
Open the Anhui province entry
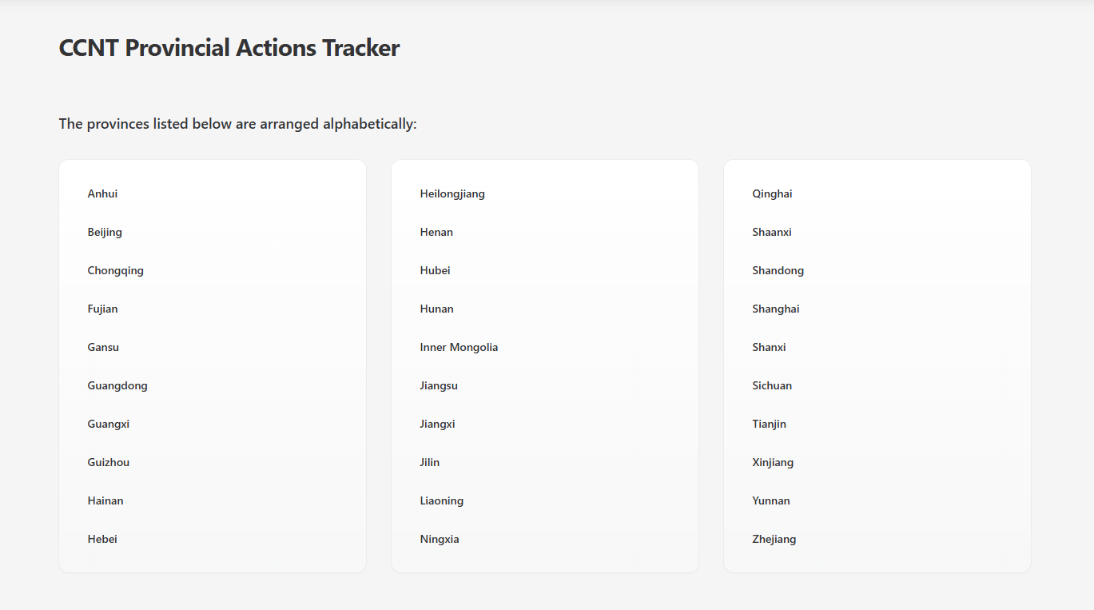coord(102,193)
